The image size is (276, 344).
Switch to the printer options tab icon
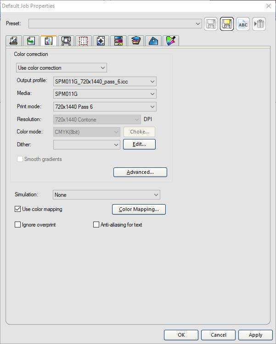click(x=66, y=41)
